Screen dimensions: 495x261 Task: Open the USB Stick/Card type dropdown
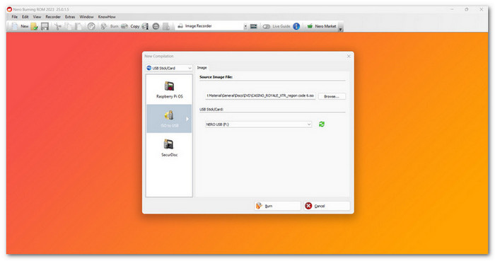point(169,68)
